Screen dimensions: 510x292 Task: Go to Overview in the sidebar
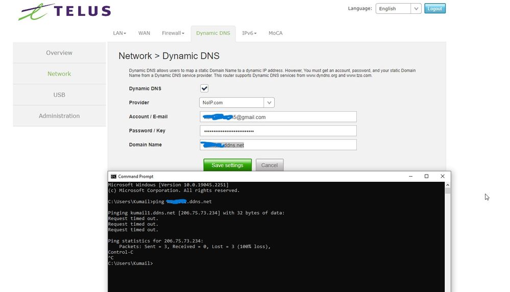point(59,53)
